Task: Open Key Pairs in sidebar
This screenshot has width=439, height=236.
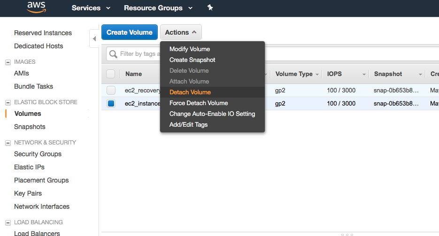Action: point(28,193)
